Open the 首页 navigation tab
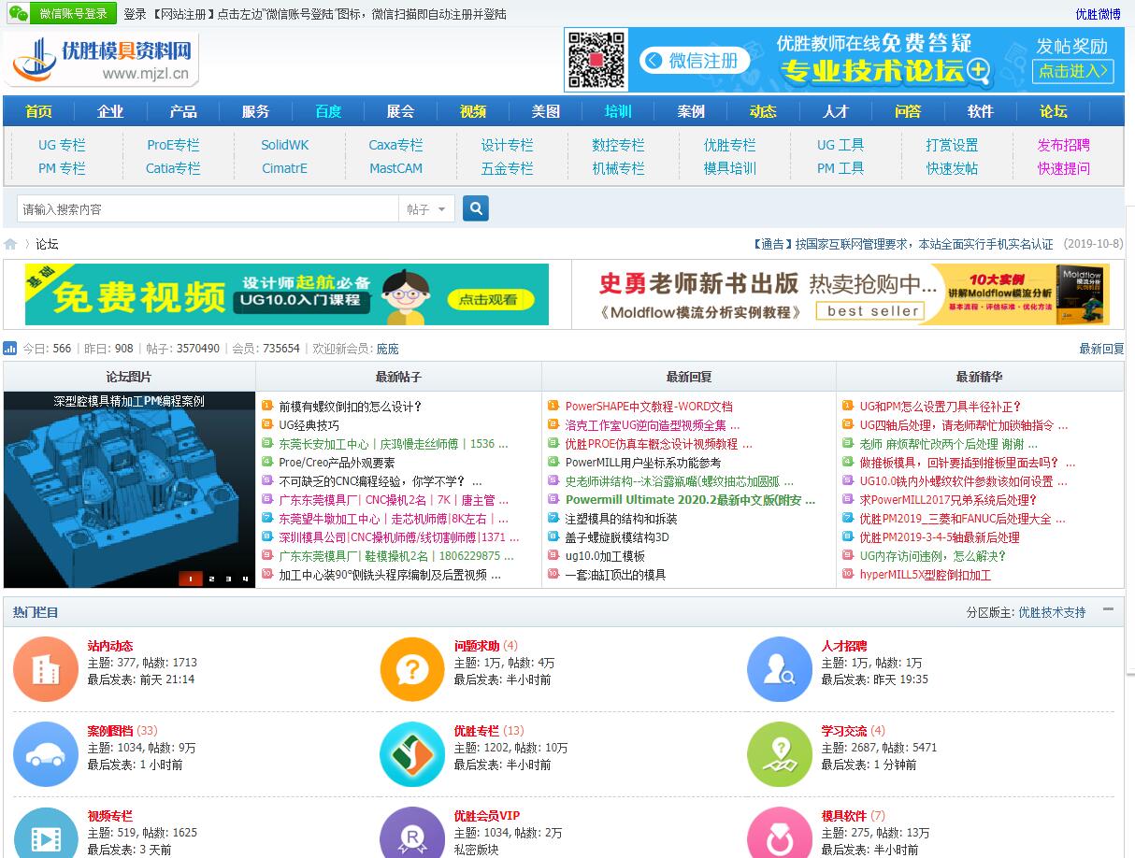The image size is (1135, 858). pos(38,111)
